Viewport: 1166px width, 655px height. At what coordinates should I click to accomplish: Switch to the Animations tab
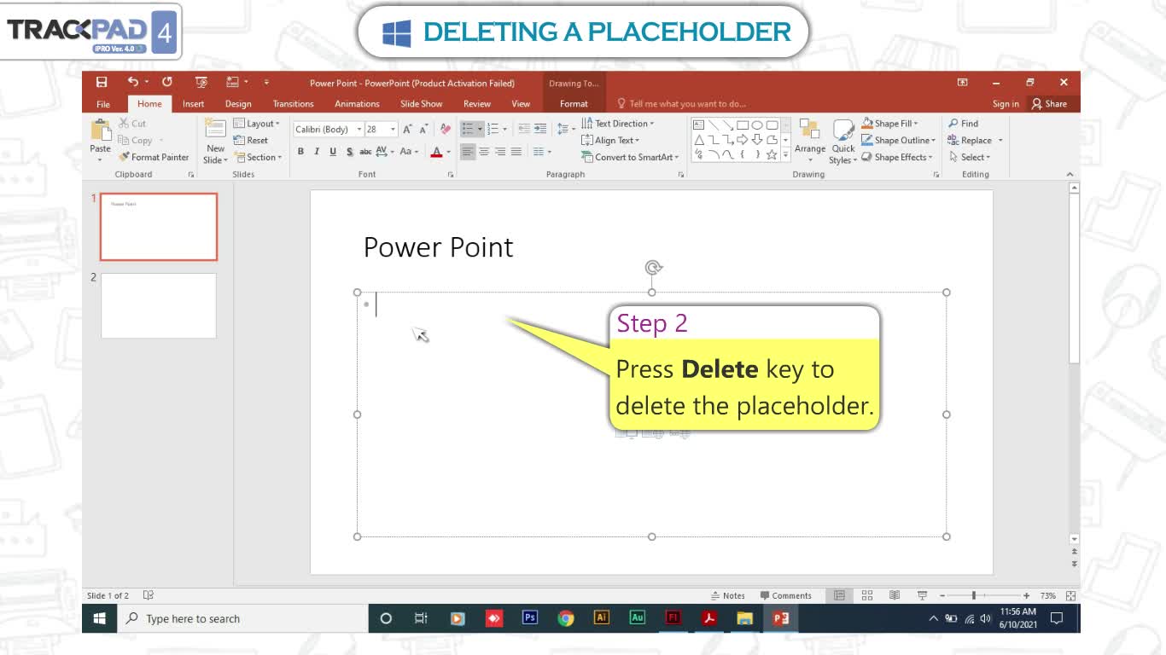pos(357,104)
